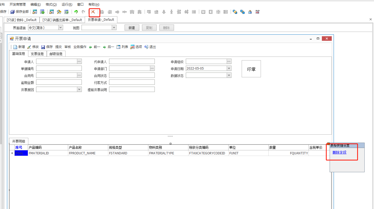
Task: Open the 运行(R) menu
Action: 67,5
